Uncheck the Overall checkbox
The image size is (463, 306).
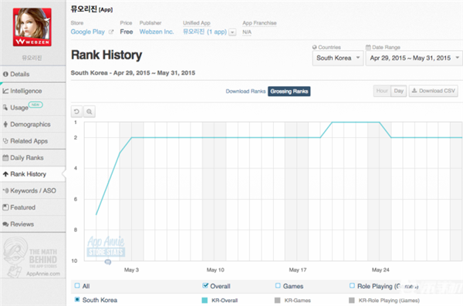(205, 286)
